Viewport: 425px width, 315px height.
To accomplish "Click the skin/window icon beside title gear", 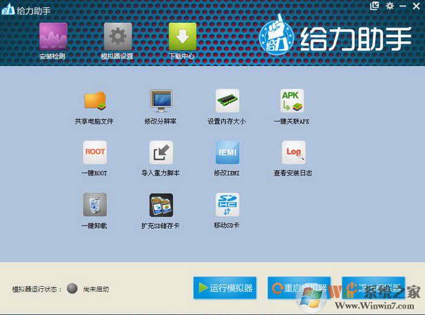I will click(x=375, y=6).
